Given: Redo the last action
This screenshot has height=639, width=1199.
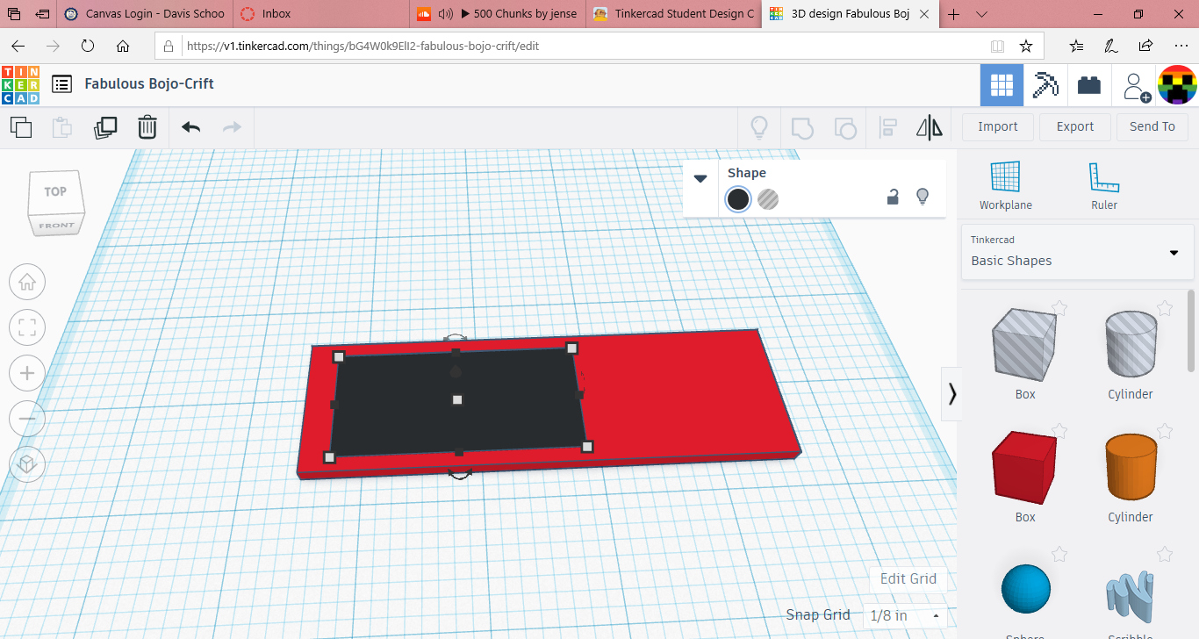Looking at the screenshot, I should [x=232, y=127].
